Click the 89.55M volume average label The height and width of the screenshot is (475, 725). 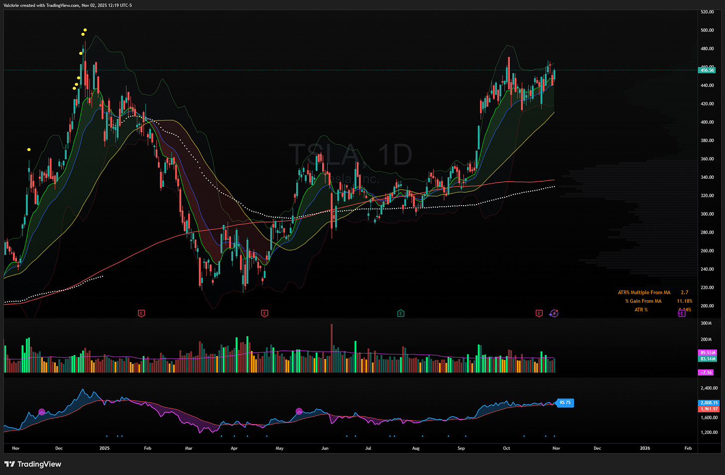coord(708,353)
